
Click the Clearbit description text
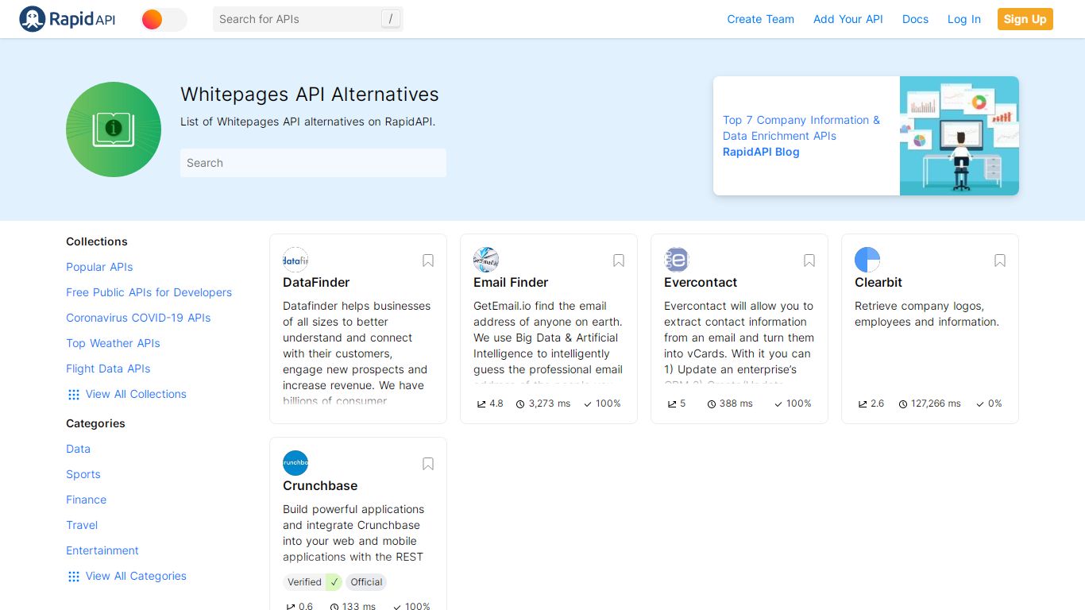(x=927, y=314)
